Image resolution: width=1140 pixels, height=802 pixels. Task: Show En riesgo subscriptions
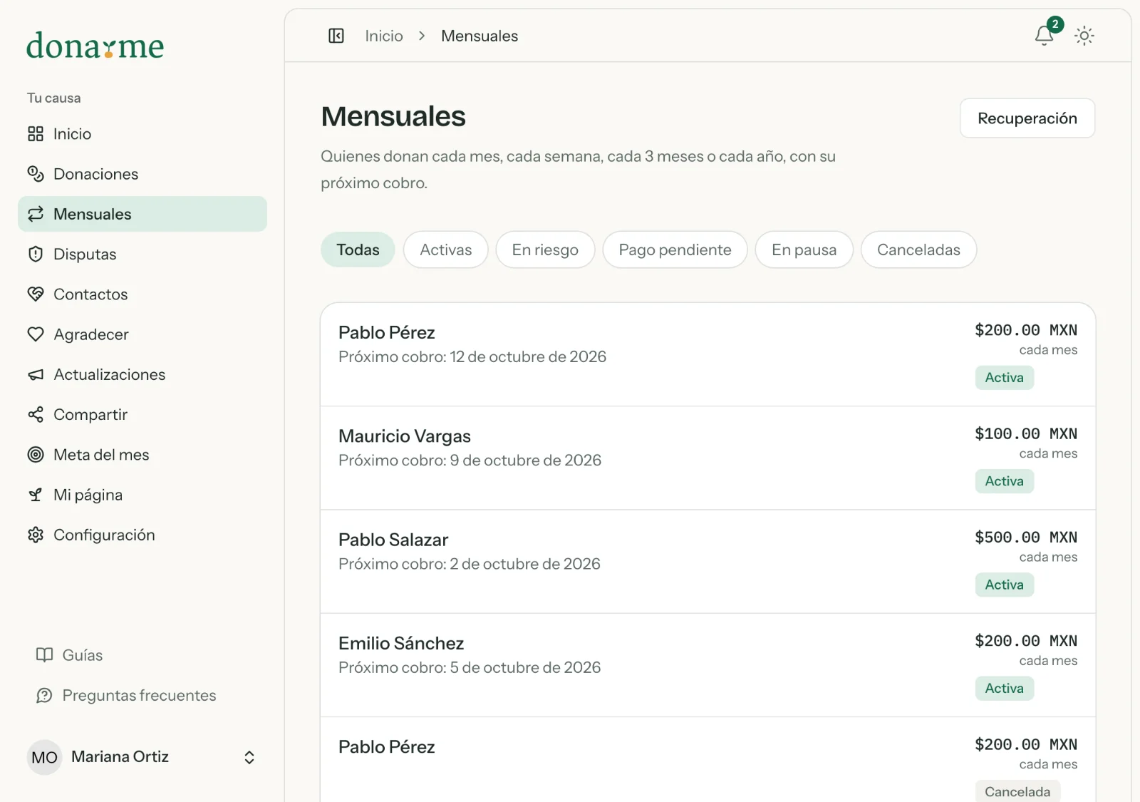point(545,250)
